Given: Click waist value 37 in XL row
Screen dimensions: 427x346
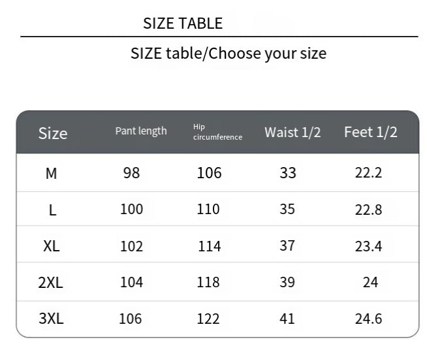Looking at the screenshot, I should (287, 246).
